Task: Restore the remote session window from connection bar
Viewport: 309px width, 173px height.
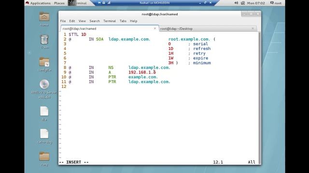Action: click(x=205, y=3)
